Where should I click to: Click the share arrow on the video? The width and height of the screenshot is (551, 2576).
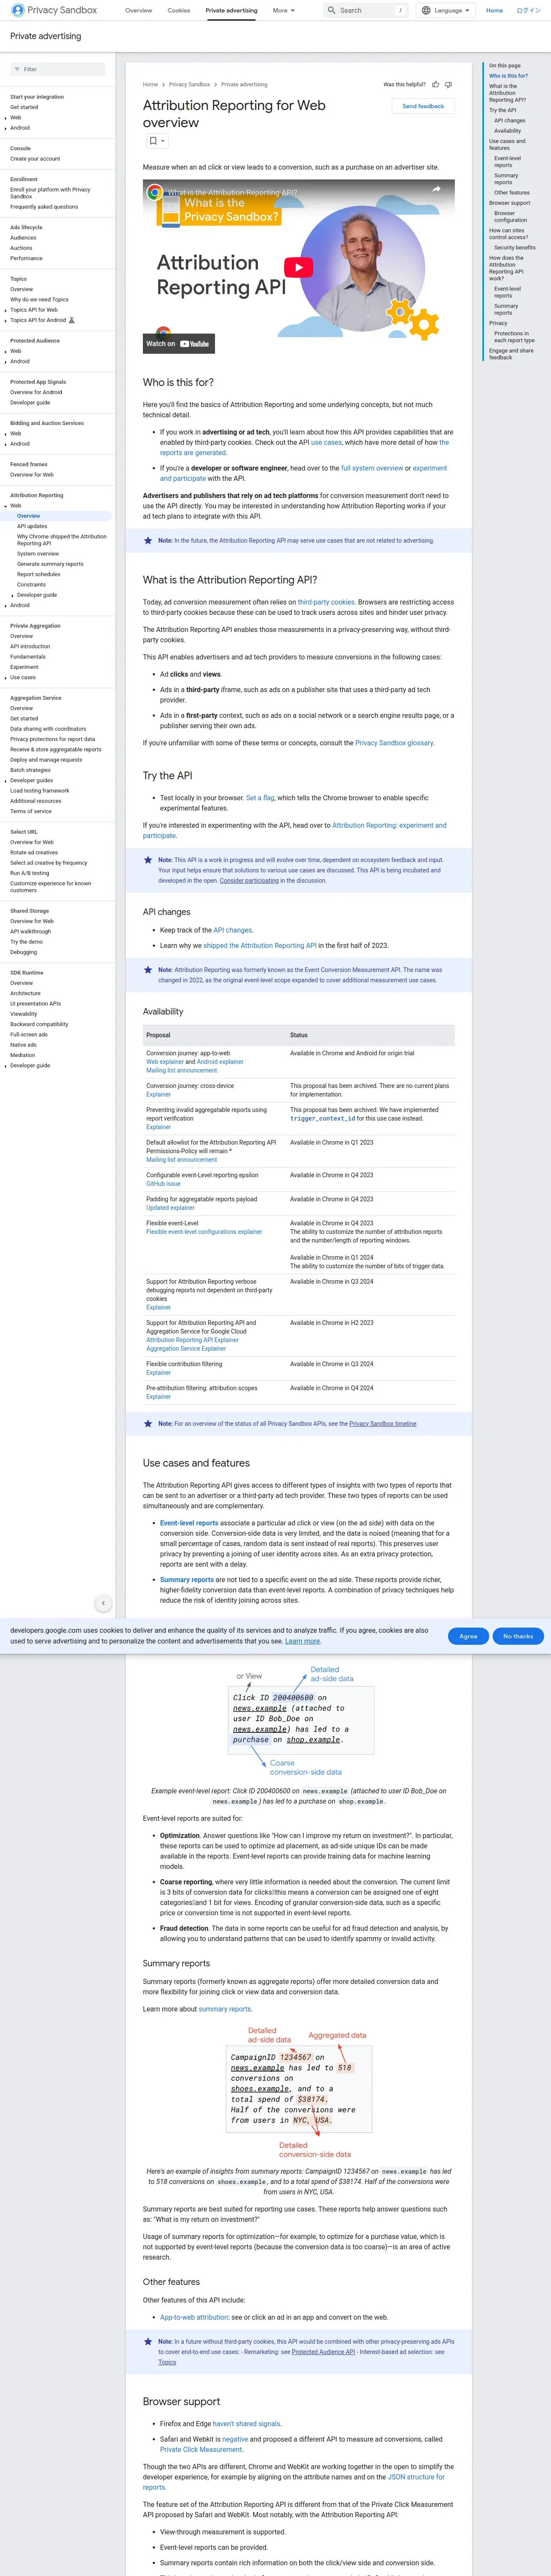pyautogui.click(x=436, y=189)
